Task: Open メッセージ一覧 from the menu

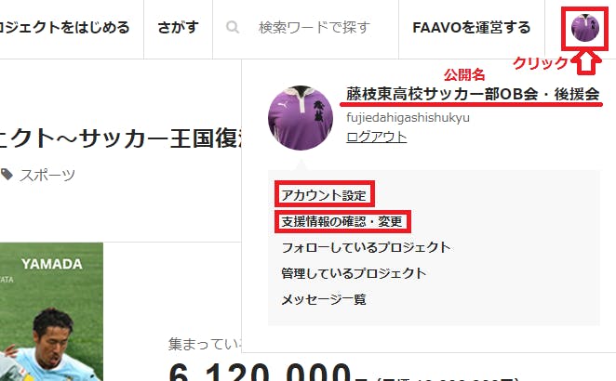Action: pyautogui.click(x=324, y=299)
